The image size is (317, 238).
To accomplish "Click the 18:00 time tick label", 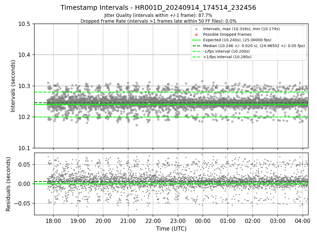I will pyautogui.click(x=53, y=221).
